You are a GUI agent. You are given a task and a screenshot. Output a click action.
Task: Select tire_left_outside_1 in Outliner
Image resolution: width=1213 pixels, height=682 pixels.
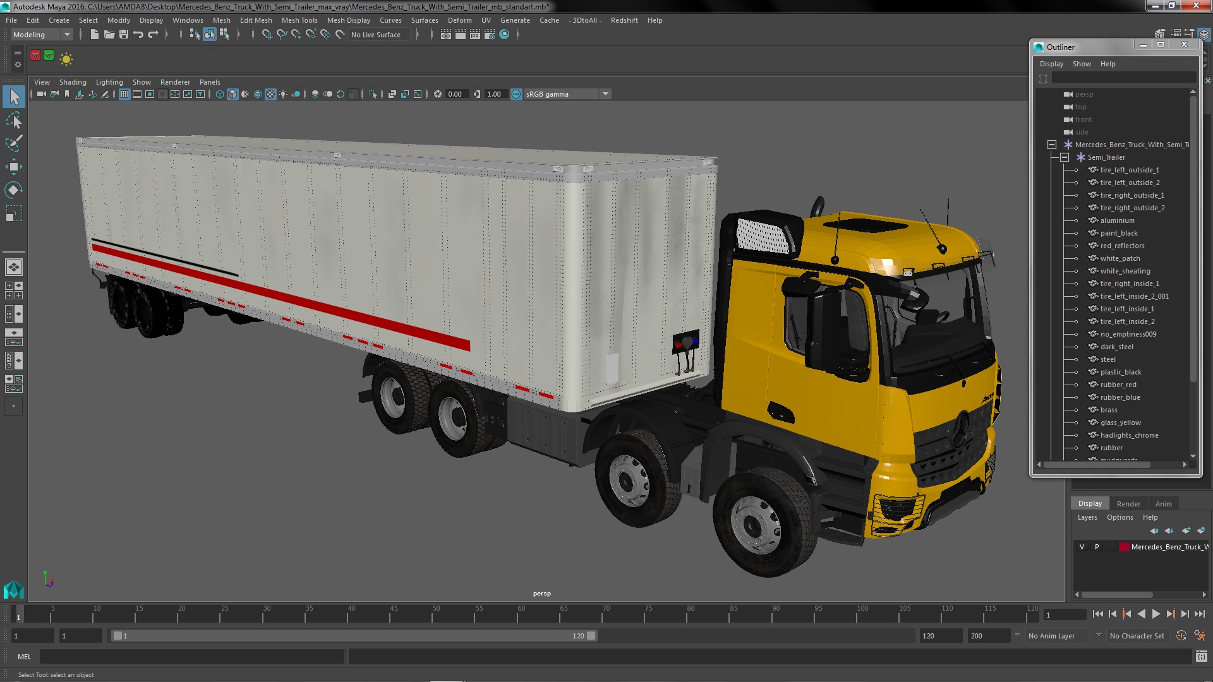pyautogui.click(x=1130, y=170)
